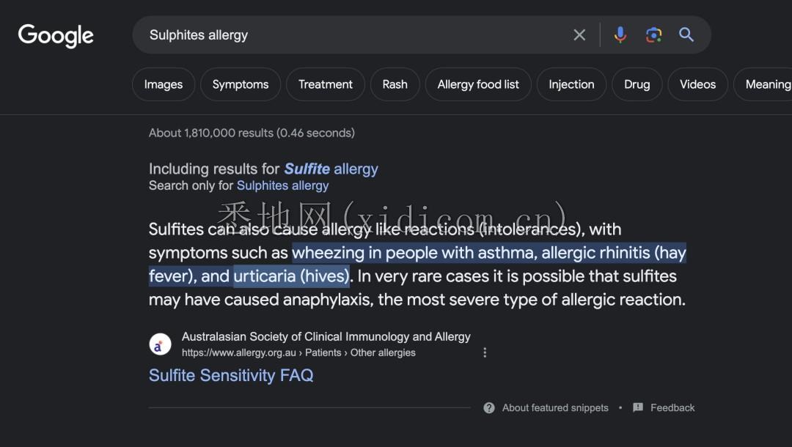Open Google Lens image search

653,34
